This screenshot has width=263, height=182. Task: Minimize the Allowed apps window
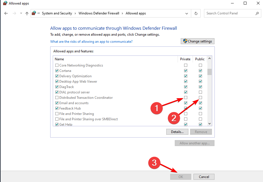coord(232,3)
